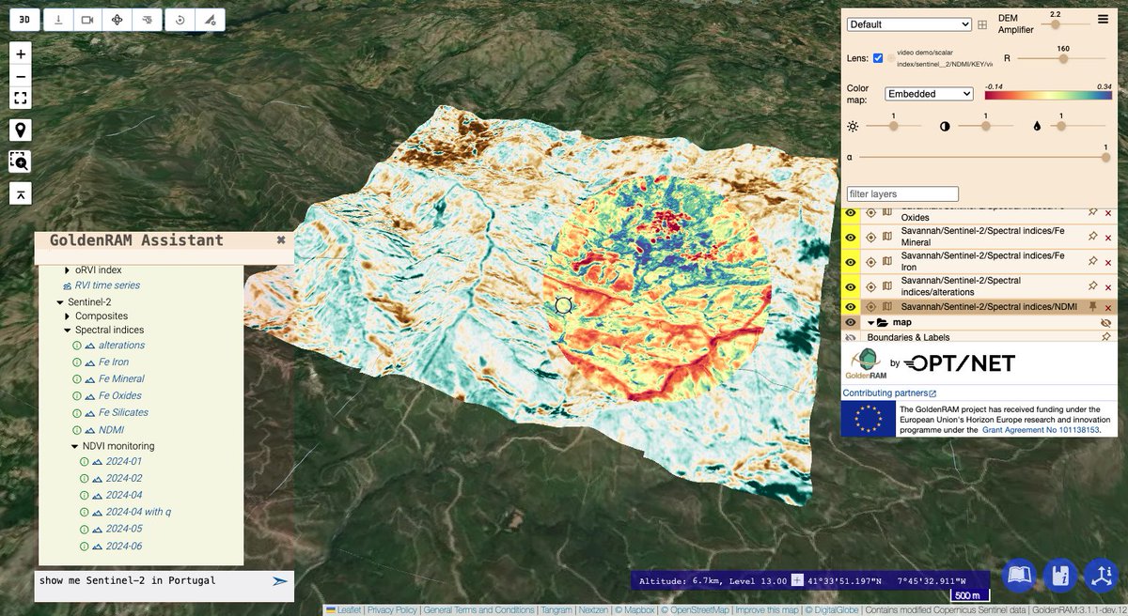Click the location marker tool on left sidebar

[20, 130]
